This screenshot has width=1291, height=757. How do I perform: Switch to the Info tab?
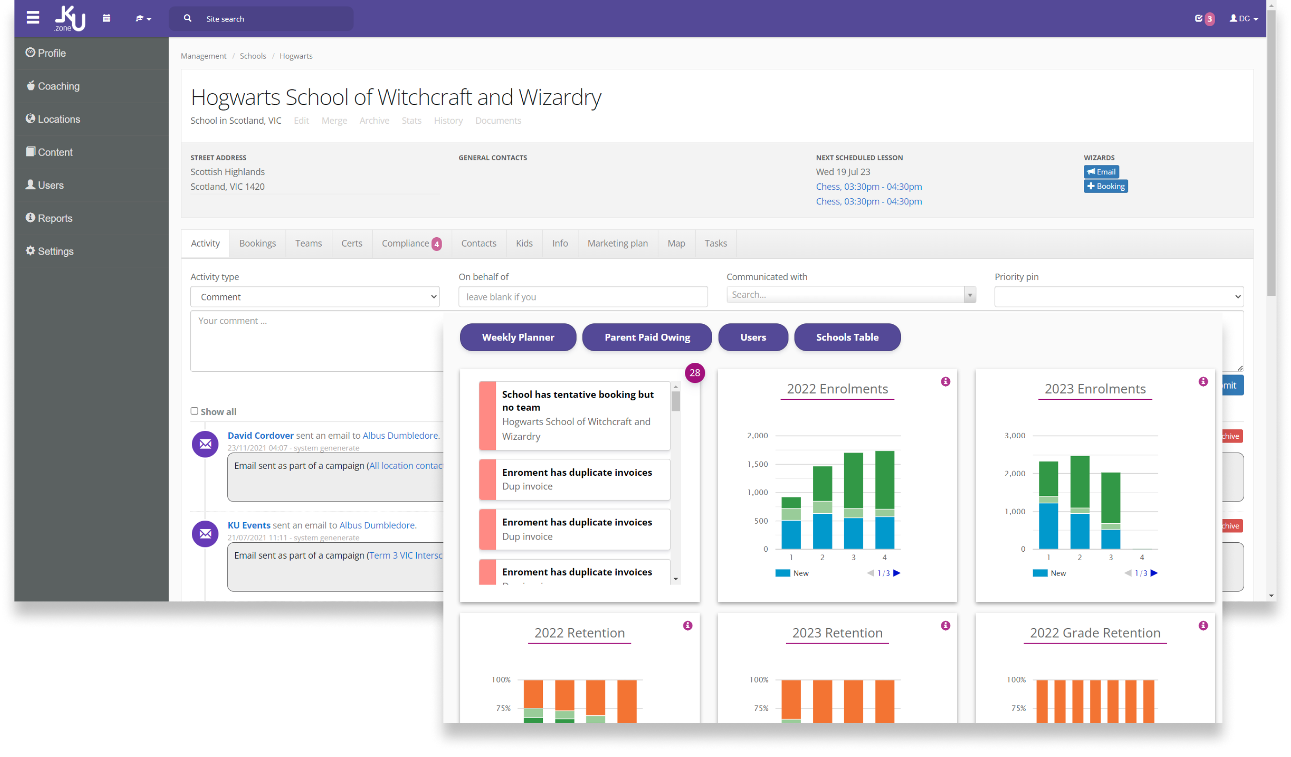(560, 243)
